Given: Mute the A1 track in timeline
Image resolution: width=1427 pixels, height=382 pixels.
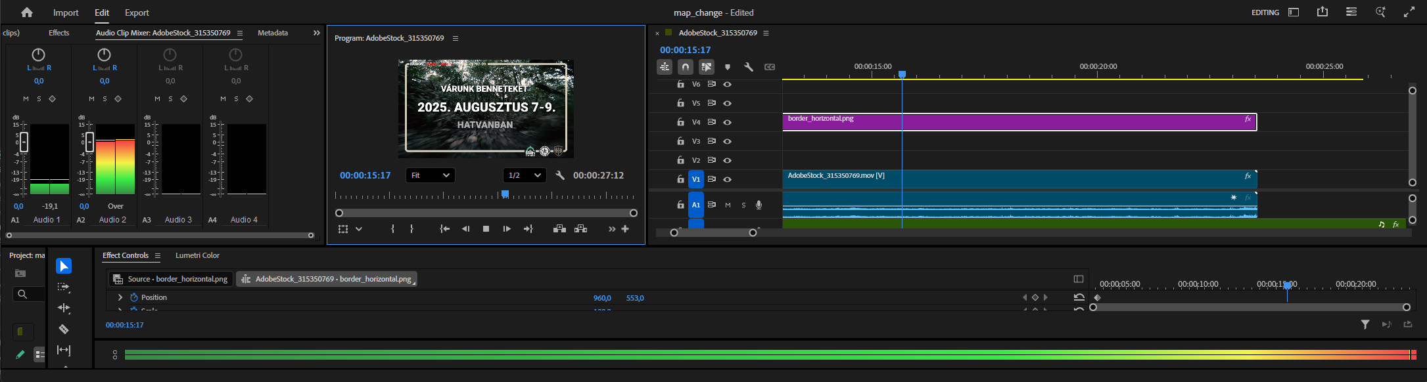Looking at the screenshot, I should (x=728, y=205).
